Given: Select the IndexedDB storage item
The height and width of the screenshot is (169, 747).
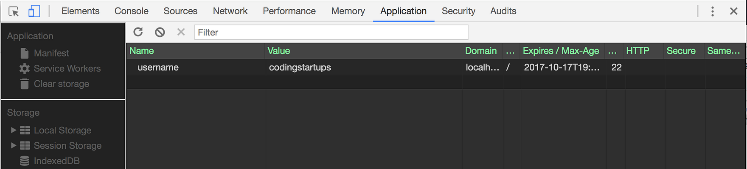Looking at the screenshot, I should point(56,161).
